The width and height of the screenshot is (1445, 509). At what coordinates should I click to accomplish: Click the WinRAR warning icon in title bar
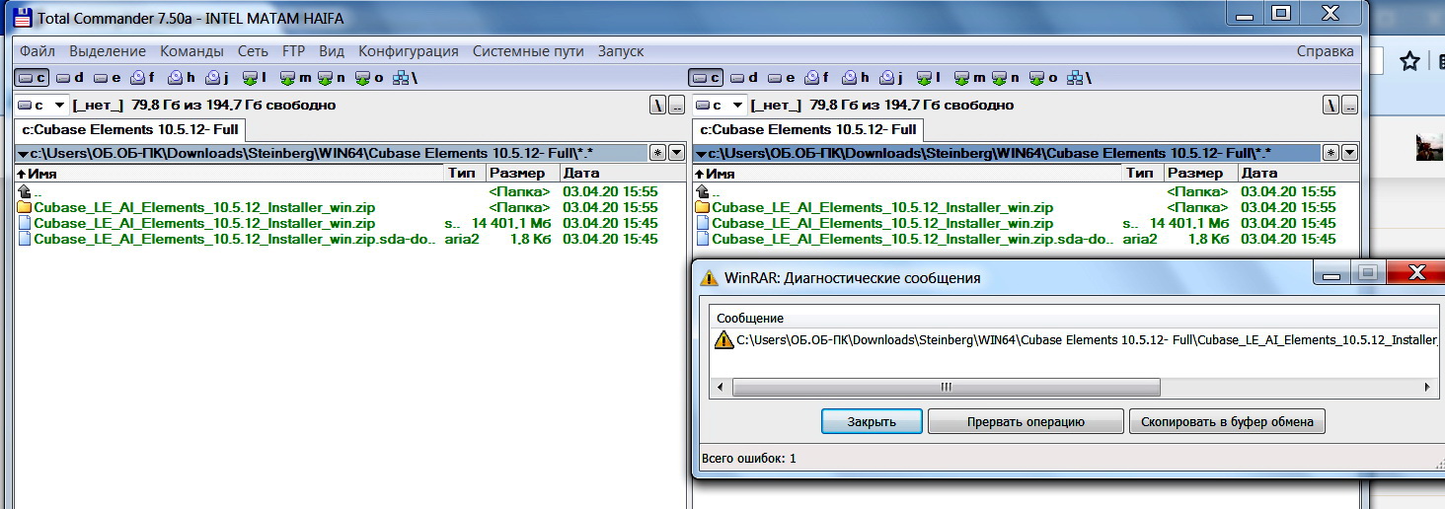pos(709,277)
